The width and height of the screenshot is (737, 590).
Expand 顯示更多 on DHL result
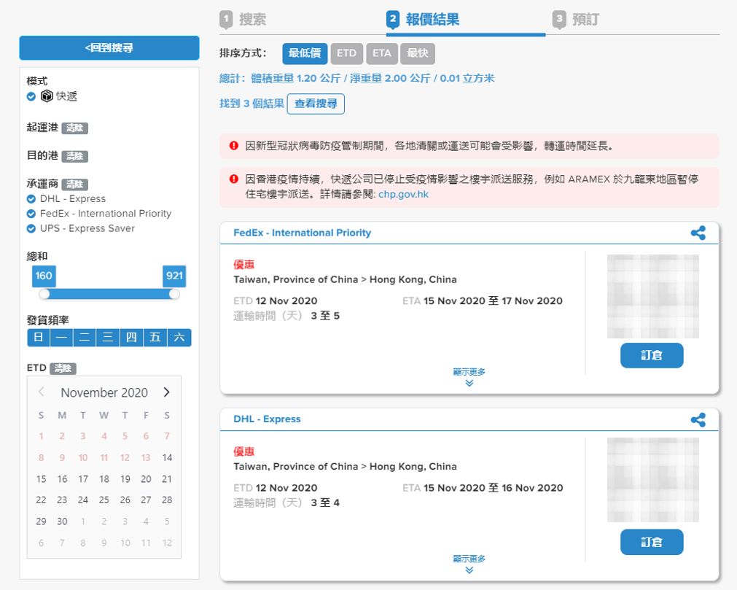click(469, 564)
